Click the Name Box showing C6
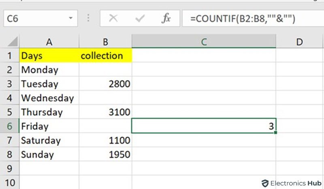Image resolution: width=324 pixels, height=189 pixels. click(x=40, y=18)
